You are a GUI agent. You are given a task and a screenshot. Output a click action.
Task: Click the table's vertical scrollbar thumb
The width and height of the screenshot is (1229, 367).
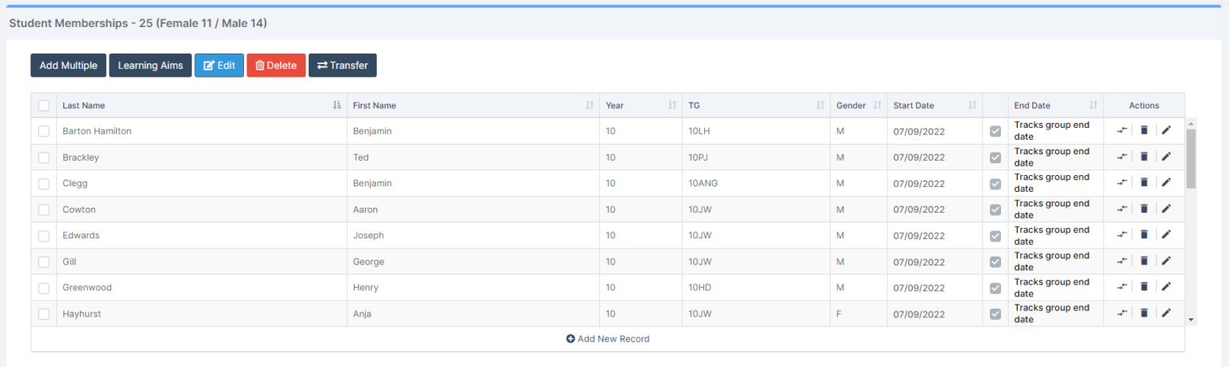coord(1191,158)
